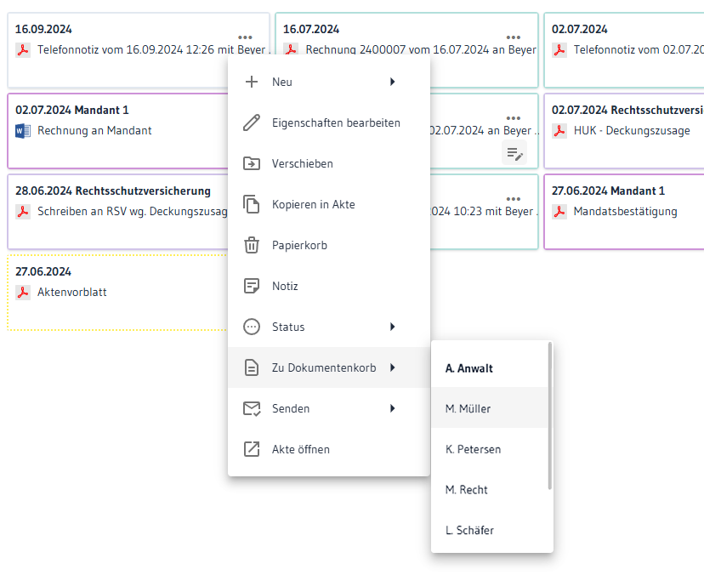This screenshot has height=575, width=704.
Task: Click the speech-bubble icon next to Notiz
Action: (251, 286)
